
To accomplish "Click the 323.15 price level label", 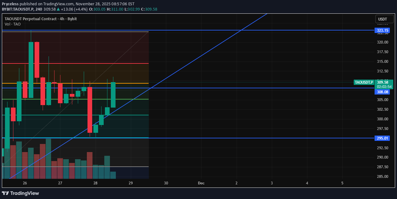I will pos(382,30).
